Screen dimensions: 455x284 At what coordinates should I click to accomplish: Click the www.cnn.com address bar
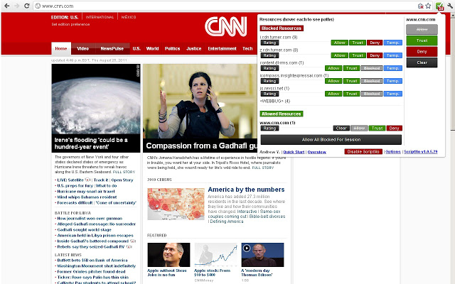pyautogui.click(x=226, y=6)
